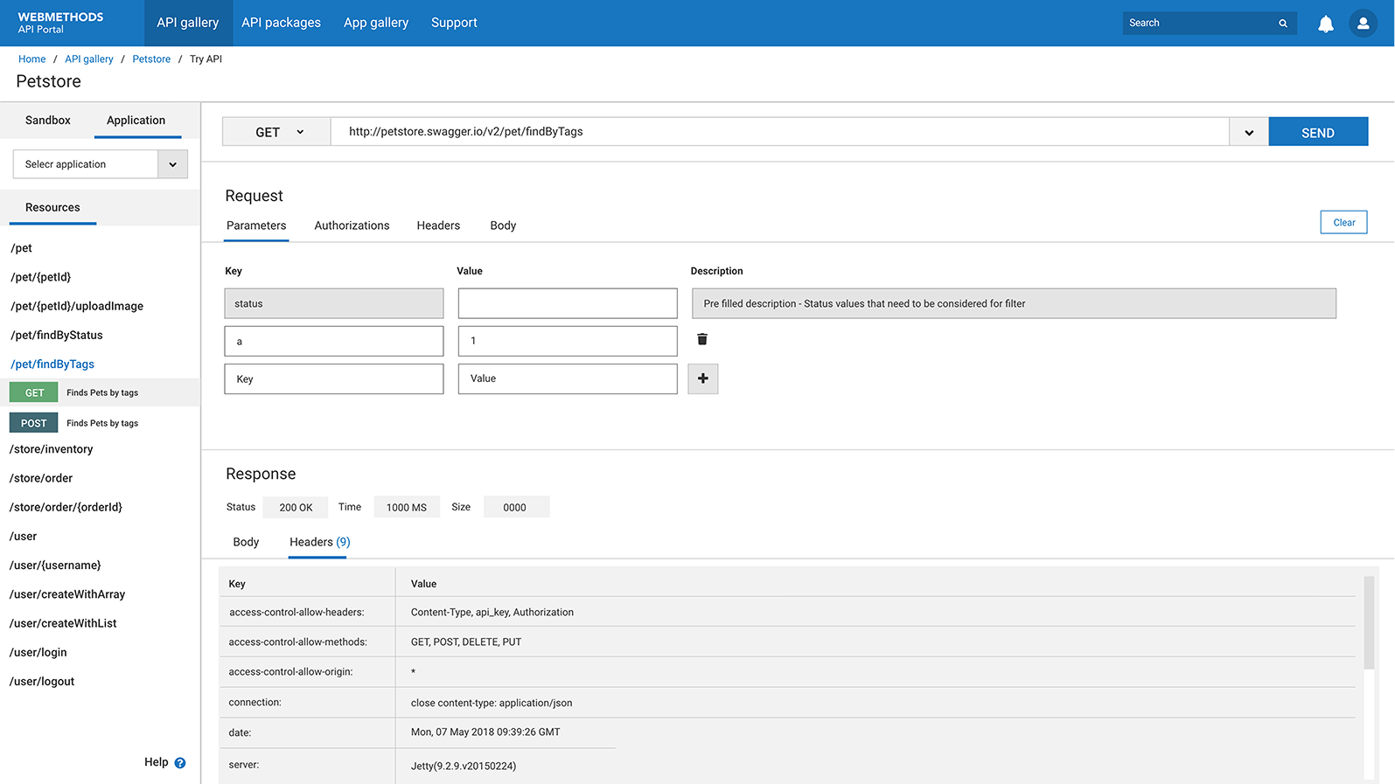1395x784 pixels.
Task: Click the empty Value placeholder field
Action: pyautogui.click(x=568, y=379)
